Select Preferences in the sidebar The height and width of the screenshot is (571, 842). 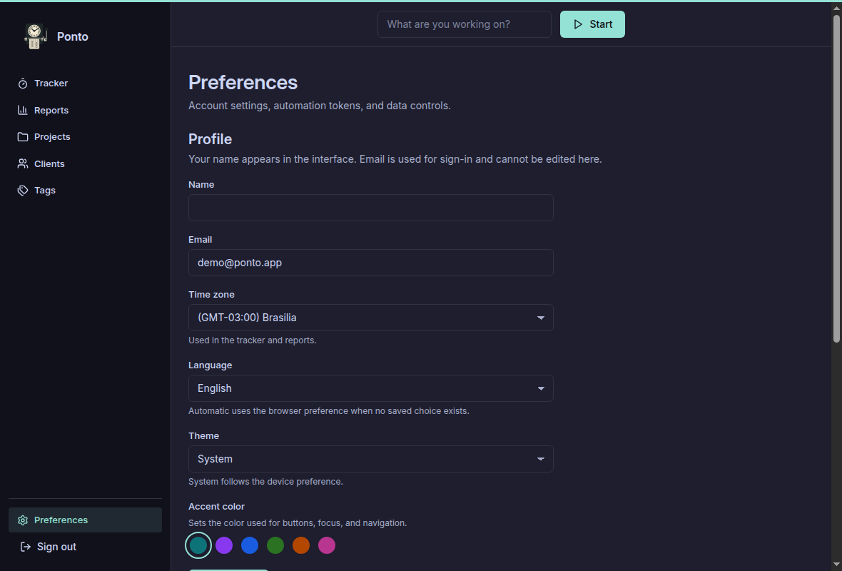coord(85,520)
